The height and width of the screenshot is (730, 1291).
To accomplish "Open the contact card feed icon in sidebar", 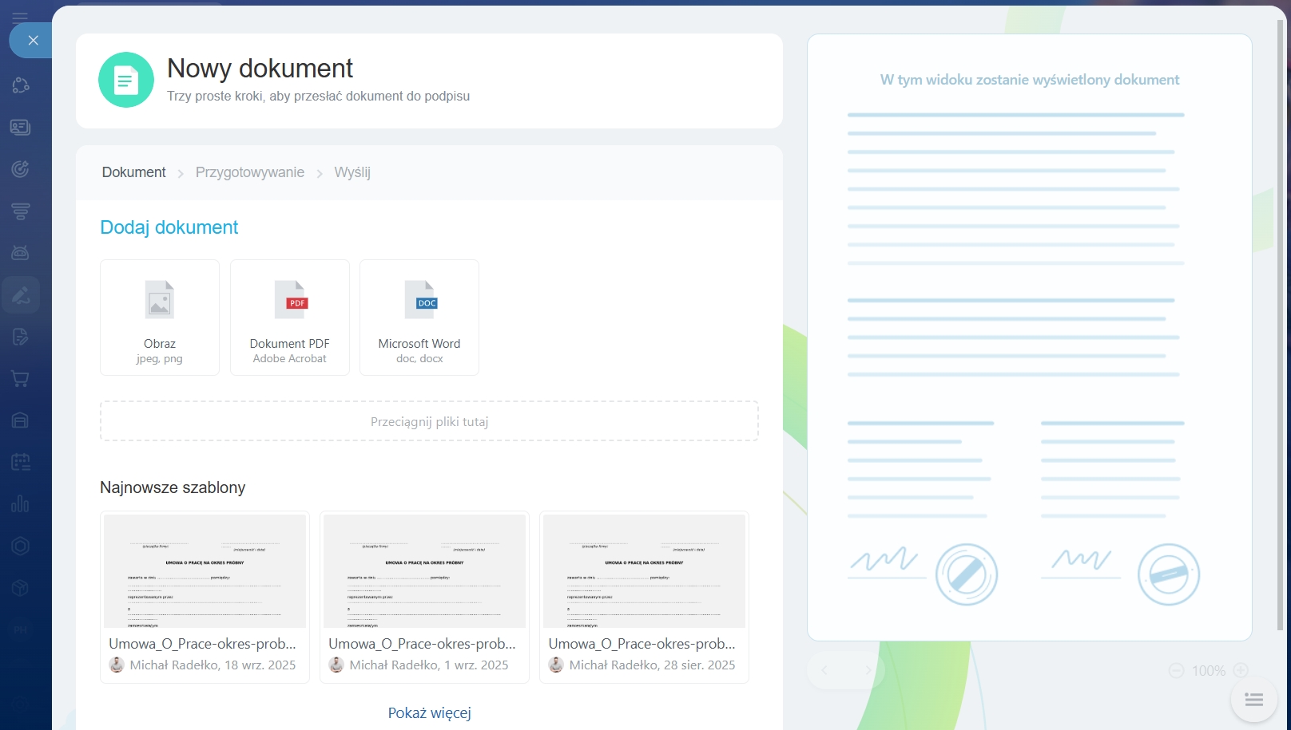I will 21,128.
